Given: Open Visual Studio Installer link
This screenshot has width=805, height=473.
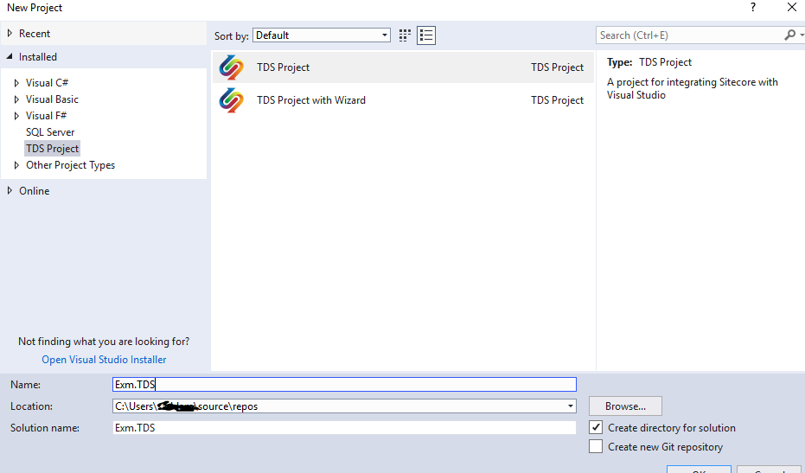Looking at the screenshot, I should click(x=105, y=360).
